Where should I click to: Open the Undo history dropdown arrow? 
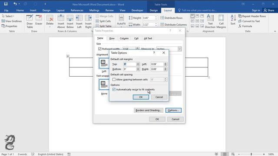(19, 4)
